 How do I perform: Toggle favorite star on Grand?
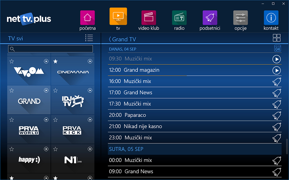click(x=12, y=90)
